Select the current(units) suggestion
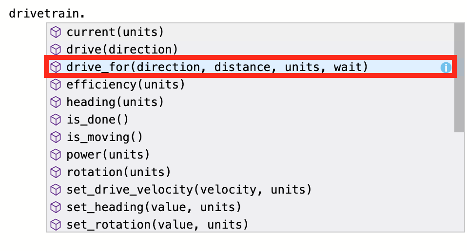The width and height of the screenshot is (467, 251). click(x=115, y=32)
